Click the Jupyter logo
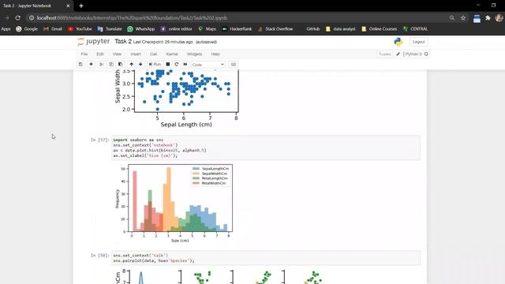The image size is (505, 284). [x=94, y=42]
